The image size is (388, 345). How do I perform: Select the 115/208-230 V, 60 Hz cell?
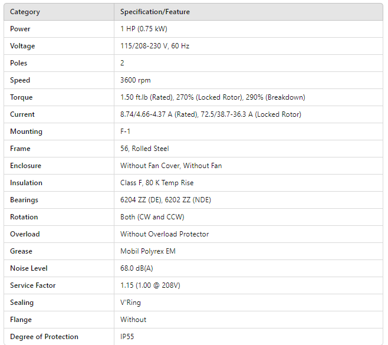pyautogui.click(x=154, y=46)
